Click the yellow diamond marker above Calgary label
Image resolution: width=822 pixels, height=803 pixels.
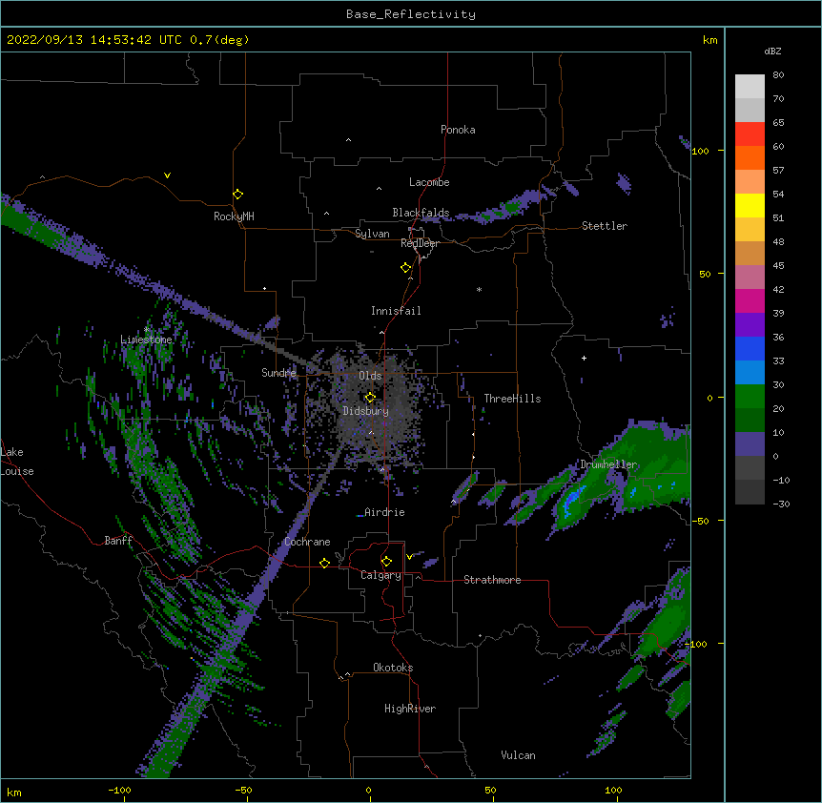tap(386, 562)
